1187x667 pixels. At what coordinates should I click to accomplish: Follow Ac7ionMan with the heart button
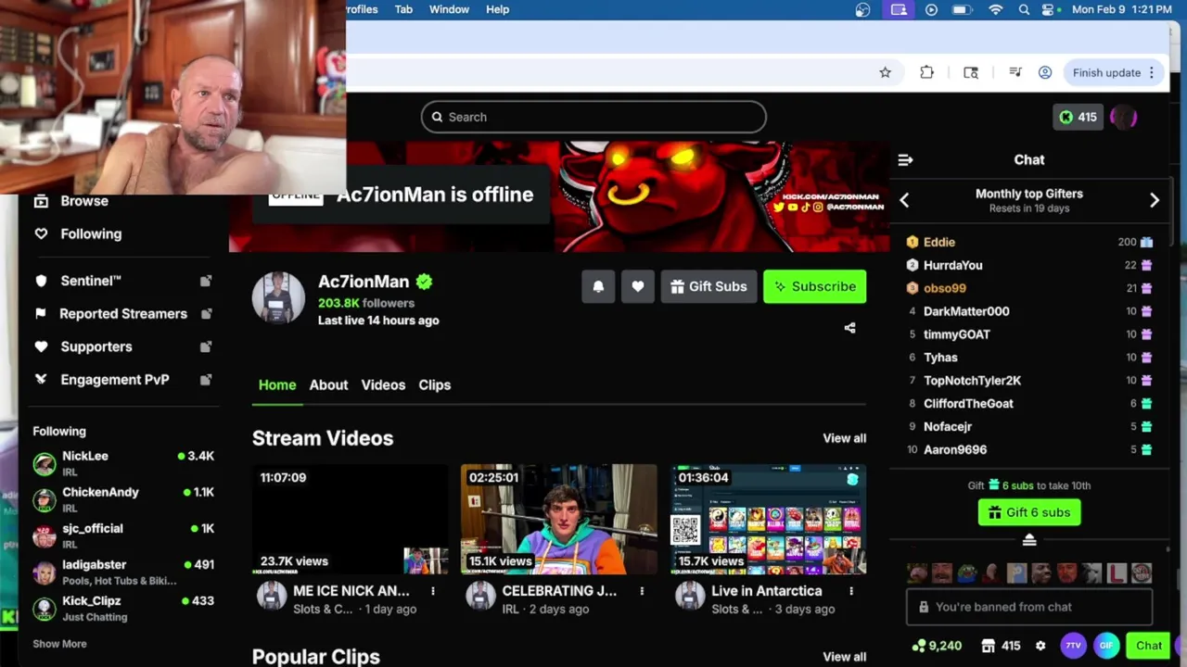point(638,286)
